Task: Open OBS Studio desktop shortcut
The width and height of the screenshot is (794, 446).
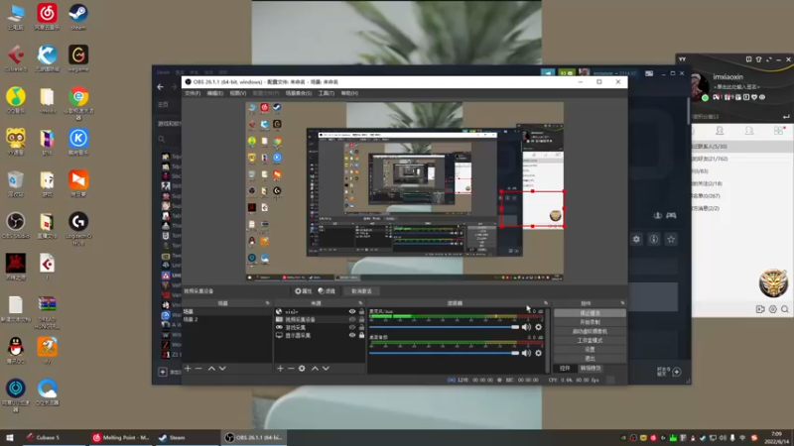Action: click(x=16, y=226)
